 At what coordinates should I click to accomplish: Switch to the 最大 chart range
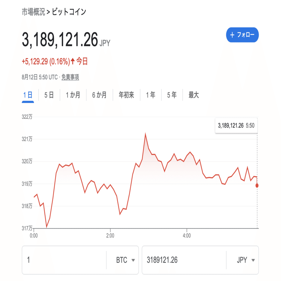(193, 95)
